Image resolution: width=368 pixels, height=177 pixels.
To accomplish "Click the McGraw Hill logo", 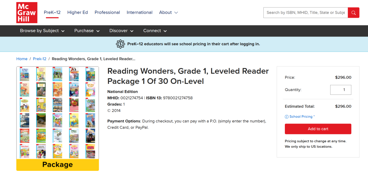I will point(27,13).
